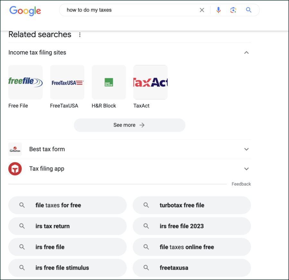Activate voice search with the microphone icon
This screenshot has width=289, height=280.
pyautogui.click(x=218, y=10)
